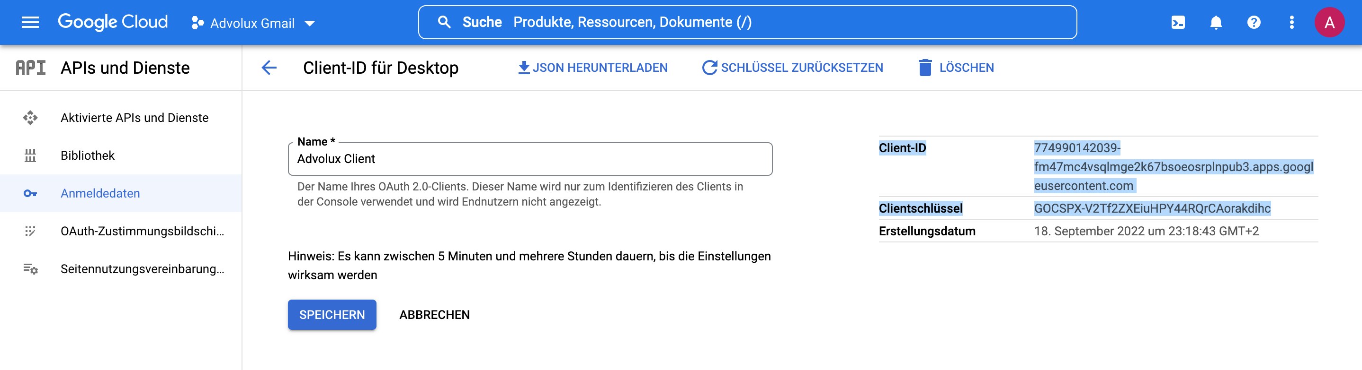The height and width of the screenshot is (370, 1362).
Task: Activate the Cloud Shell terminal icon
Action: pyautogui.click(x=1178, y=22)
